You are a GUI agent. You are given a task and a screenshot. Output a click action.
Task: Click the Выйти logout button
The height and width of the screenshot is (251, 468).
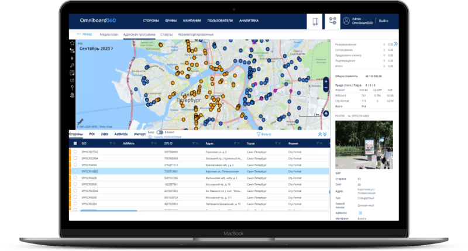click(x=384, y=21)
